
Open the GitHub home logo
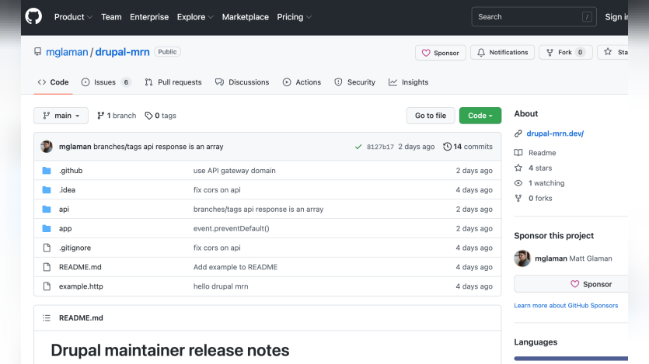(33, 17)
